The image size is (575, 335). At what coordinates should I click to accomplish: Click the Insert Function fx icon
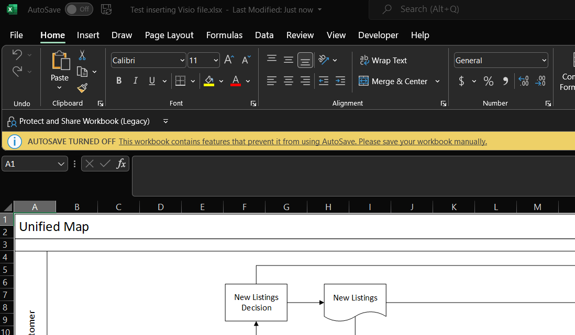pos(121,164)
